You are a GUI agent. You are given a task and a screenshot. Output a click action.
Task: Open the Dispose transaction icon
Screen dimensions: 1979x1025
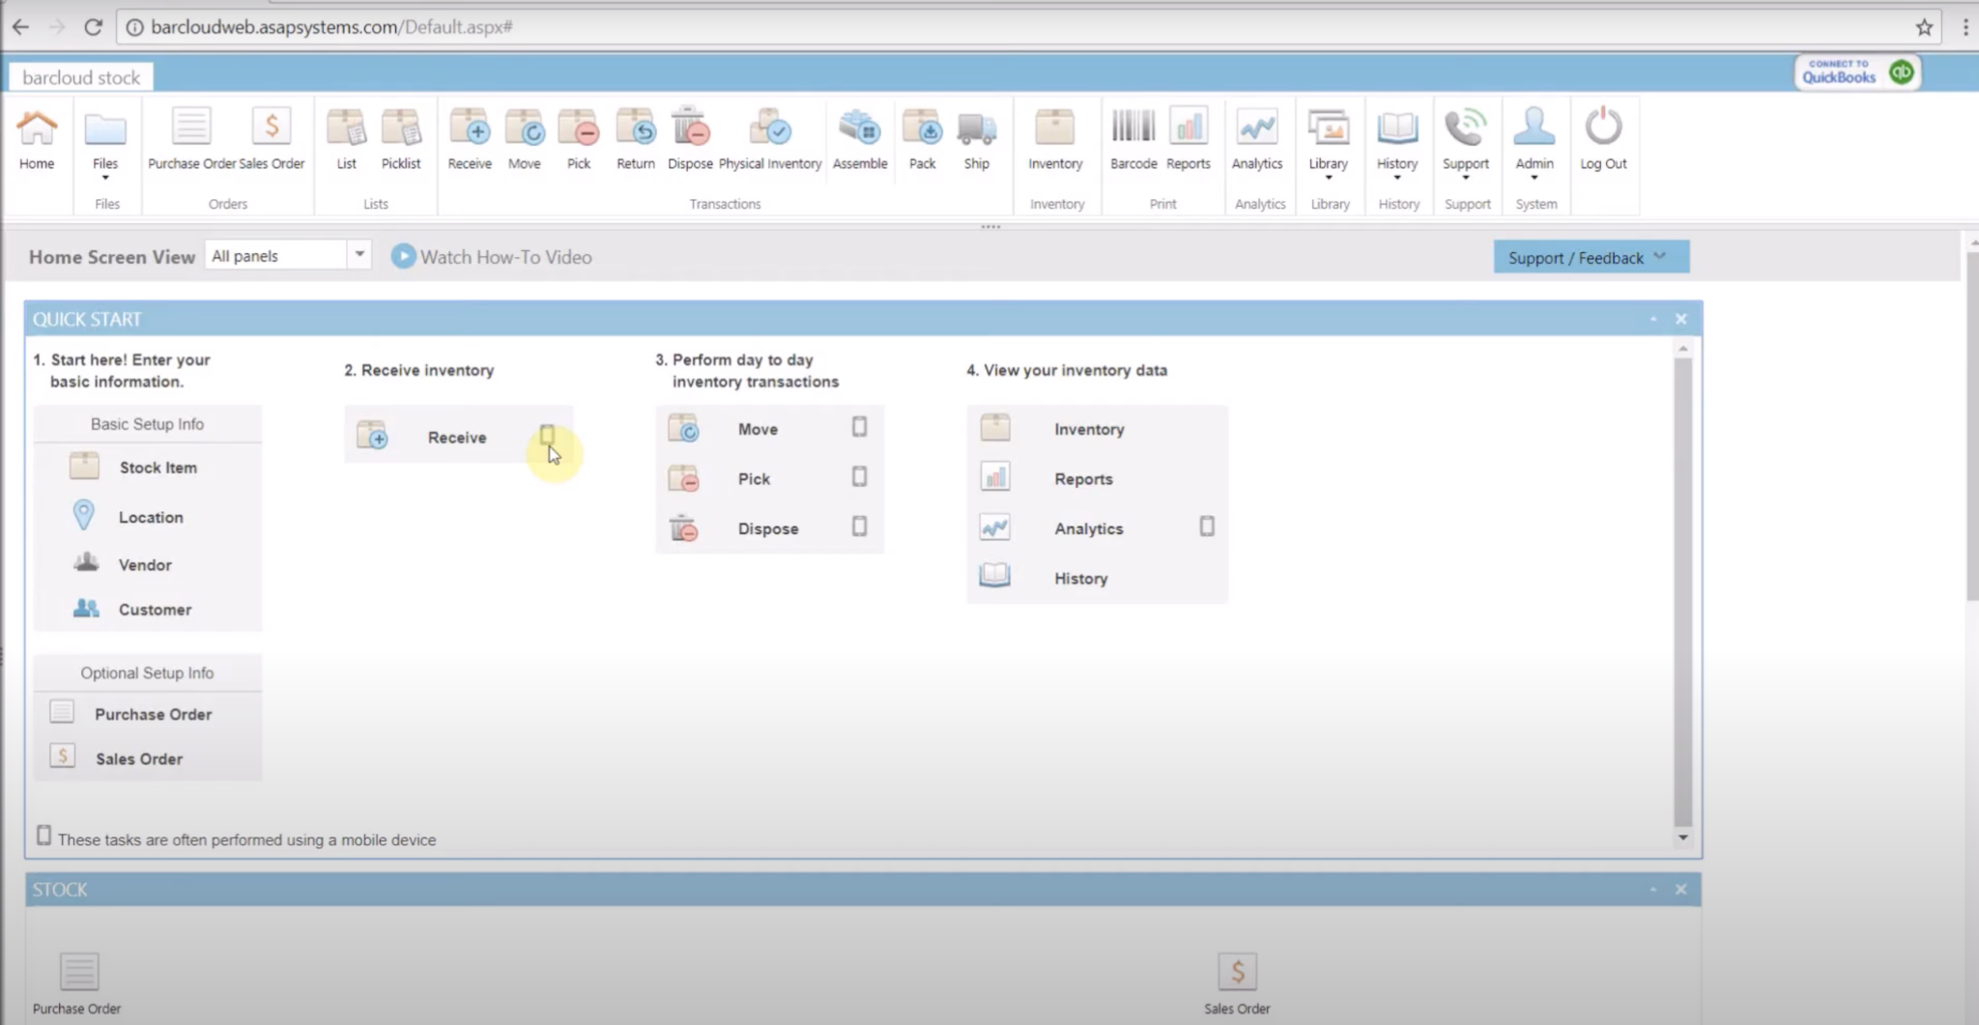point(689,140)
